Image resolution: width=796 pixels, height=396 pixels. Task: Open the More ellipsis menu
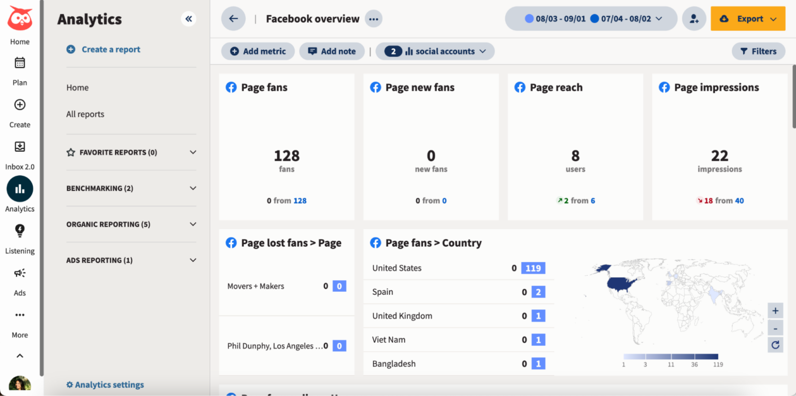click(20, 315)
